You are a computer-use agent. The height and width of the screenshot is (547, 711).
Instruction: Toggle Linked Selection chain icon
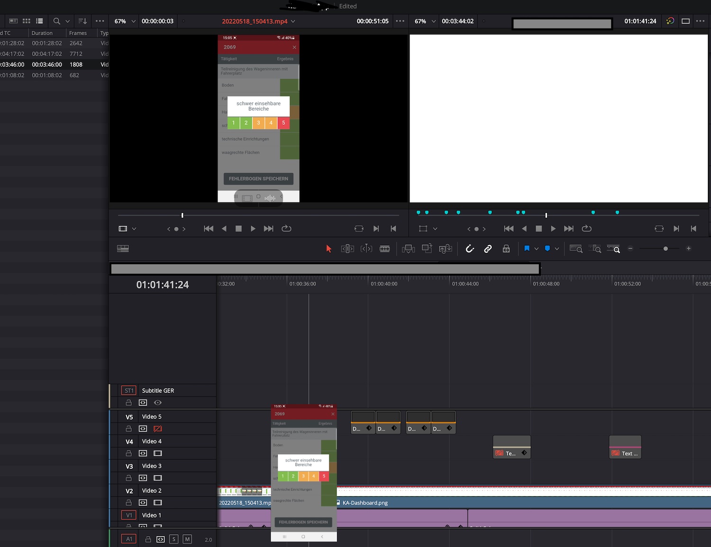pyautogui.click(x=488, y=249)
